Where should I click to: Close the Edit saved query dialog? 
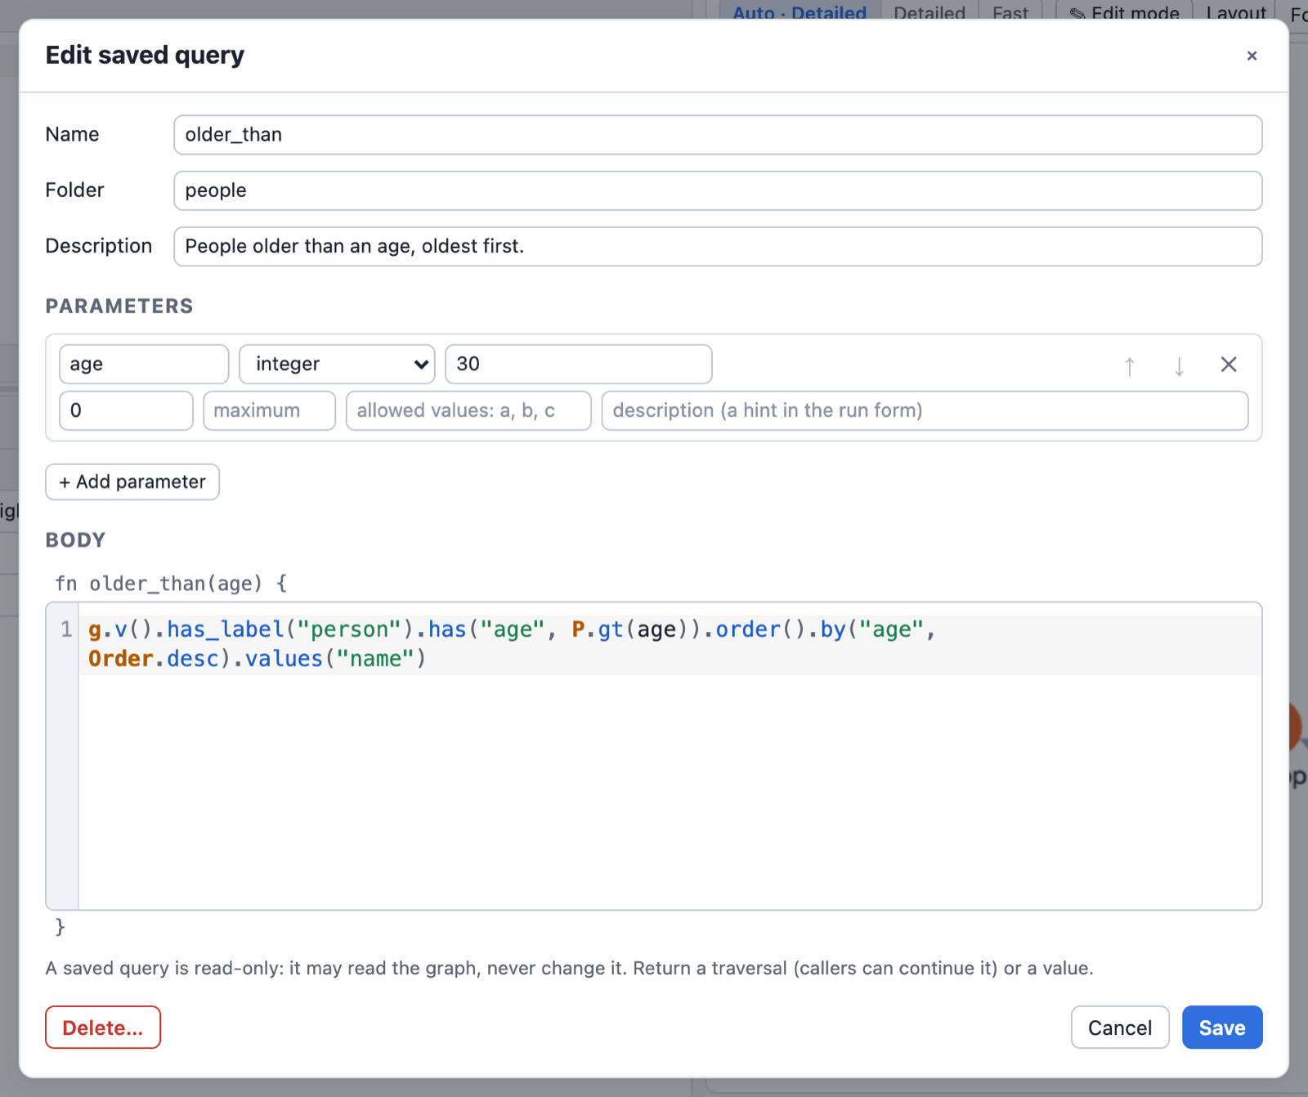point(1252,56)
